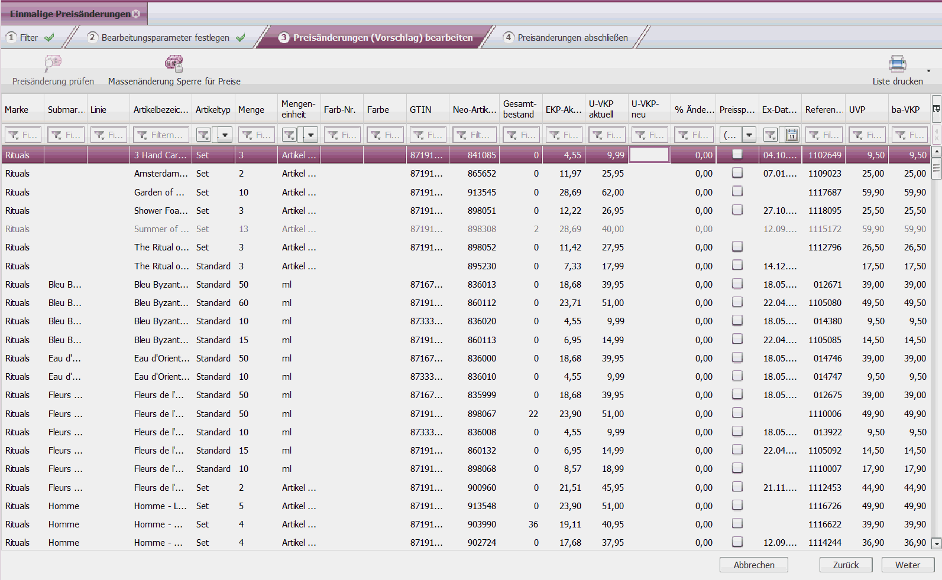Click the scrollbar up arrow of the table
942x580 pixels.
pyautogui.click(x=936, y=152)
